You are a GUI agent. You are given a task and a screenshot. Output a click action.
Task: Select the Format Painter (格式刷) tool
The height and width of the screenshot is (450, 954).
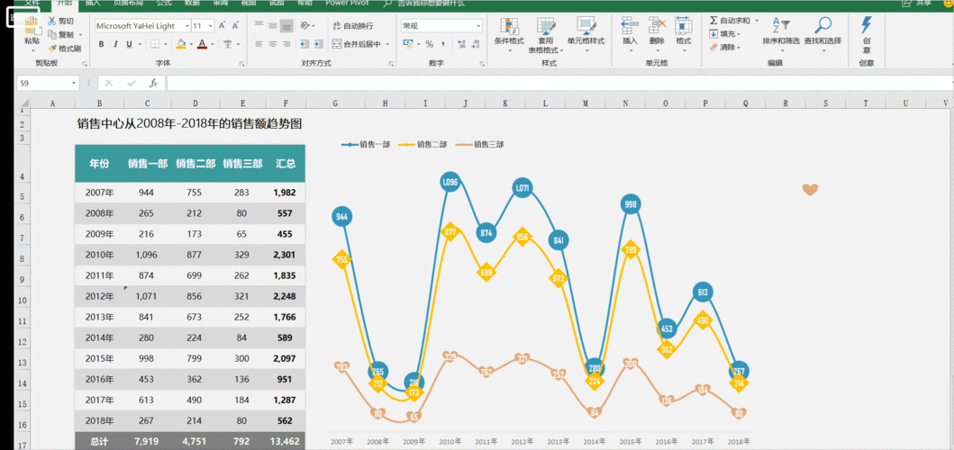tap(51, 49)
